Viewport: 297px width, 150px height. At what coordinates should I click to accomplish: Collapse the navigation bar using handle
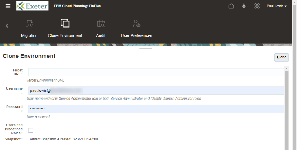(145, 48)
